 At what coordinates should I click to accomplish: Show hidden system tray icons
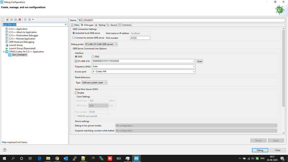point(240,158)
